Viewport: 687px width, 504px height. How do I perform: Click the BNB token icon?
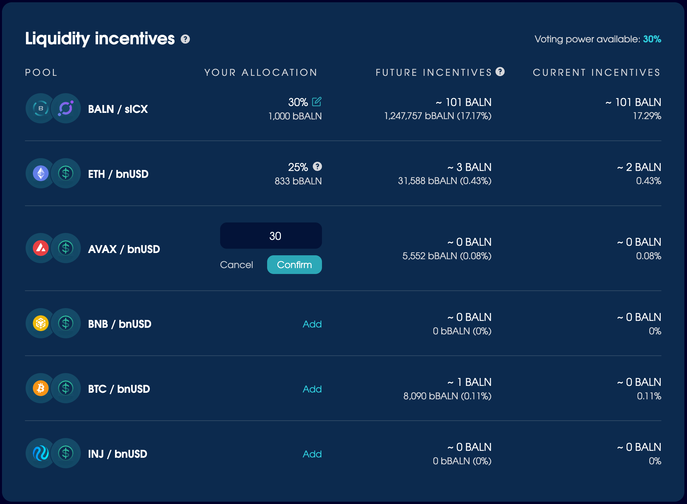click(x=41, y=323)
